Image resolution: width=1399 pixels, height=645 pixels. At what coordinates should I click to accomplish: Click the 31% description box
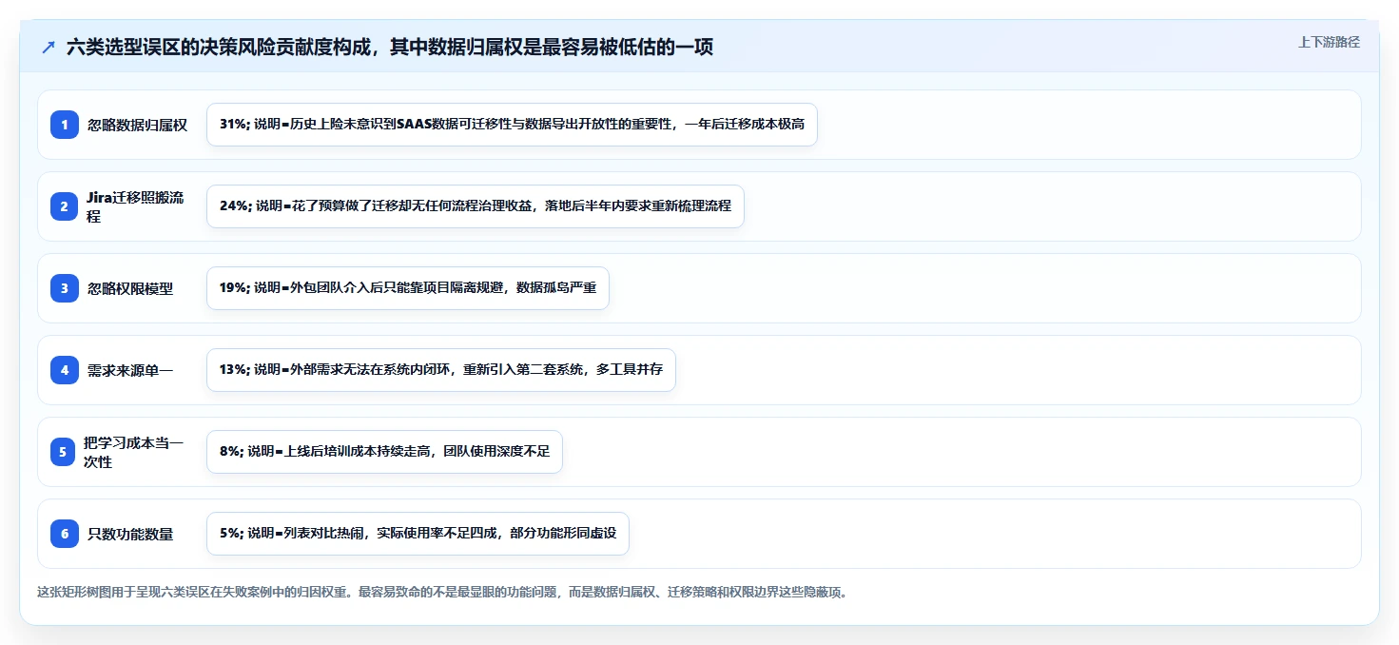(x=512, y=125)
